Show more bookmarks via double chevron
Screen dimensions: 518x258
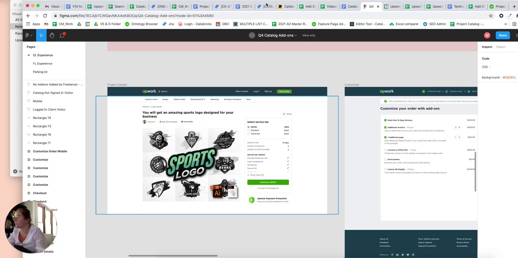click(x=505, y=24)
